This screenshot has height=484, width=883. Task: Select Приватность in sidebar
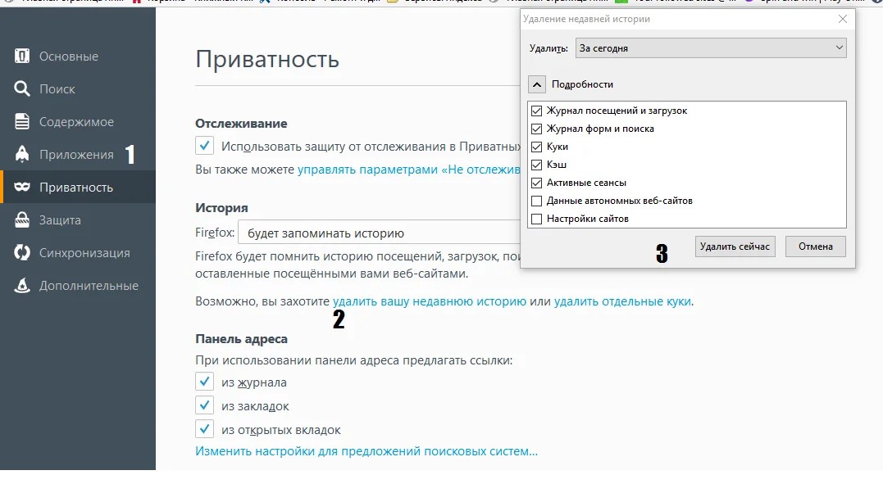[78, 187]
